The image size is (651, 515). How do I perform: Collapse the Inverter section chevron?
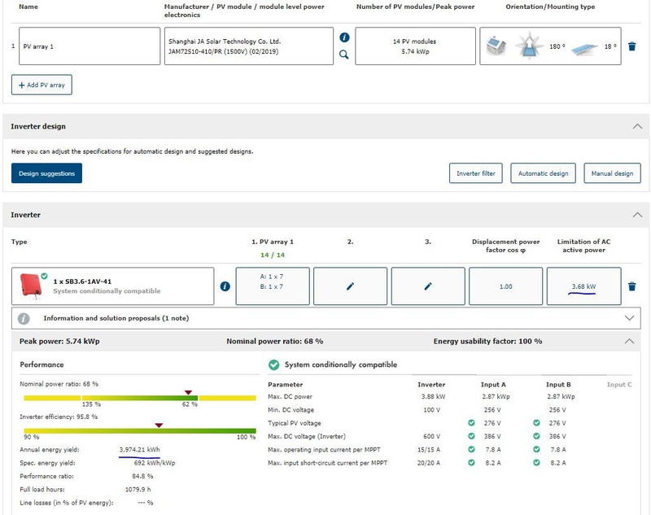pyautogui.click(x=637, y=215)
